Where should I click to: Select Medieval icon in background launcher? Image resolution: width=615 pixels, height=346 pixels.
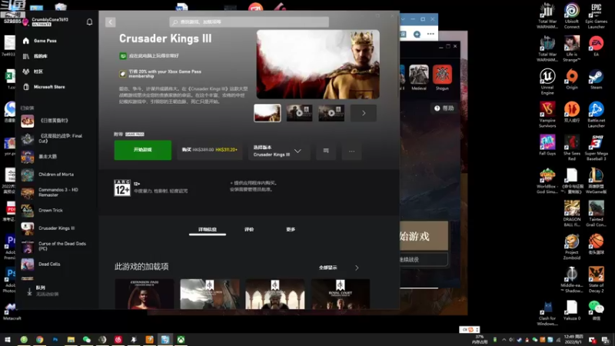tap(419, 78)
